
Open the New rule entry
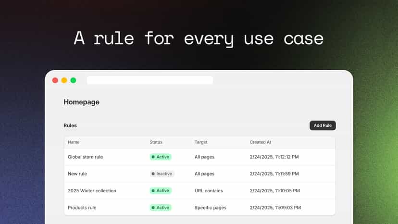coord(200,174)
